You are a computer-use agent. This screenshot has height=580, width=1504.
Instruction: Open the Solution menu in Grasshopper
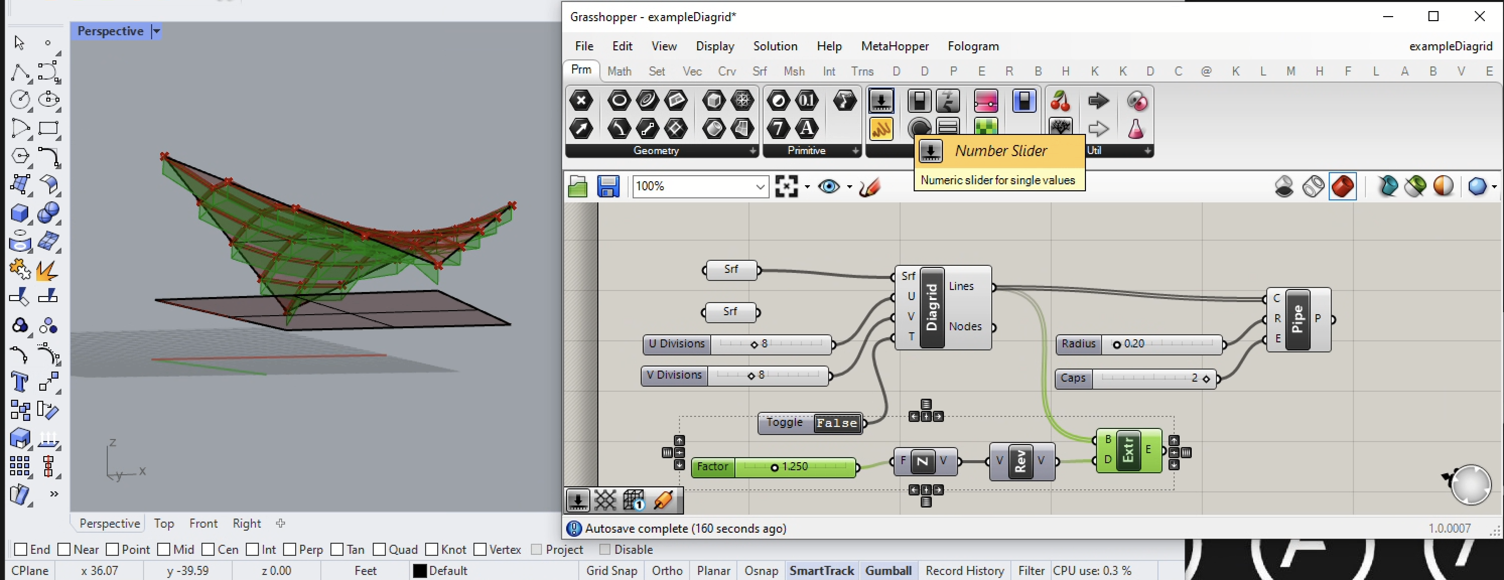(x=775, y=46)
